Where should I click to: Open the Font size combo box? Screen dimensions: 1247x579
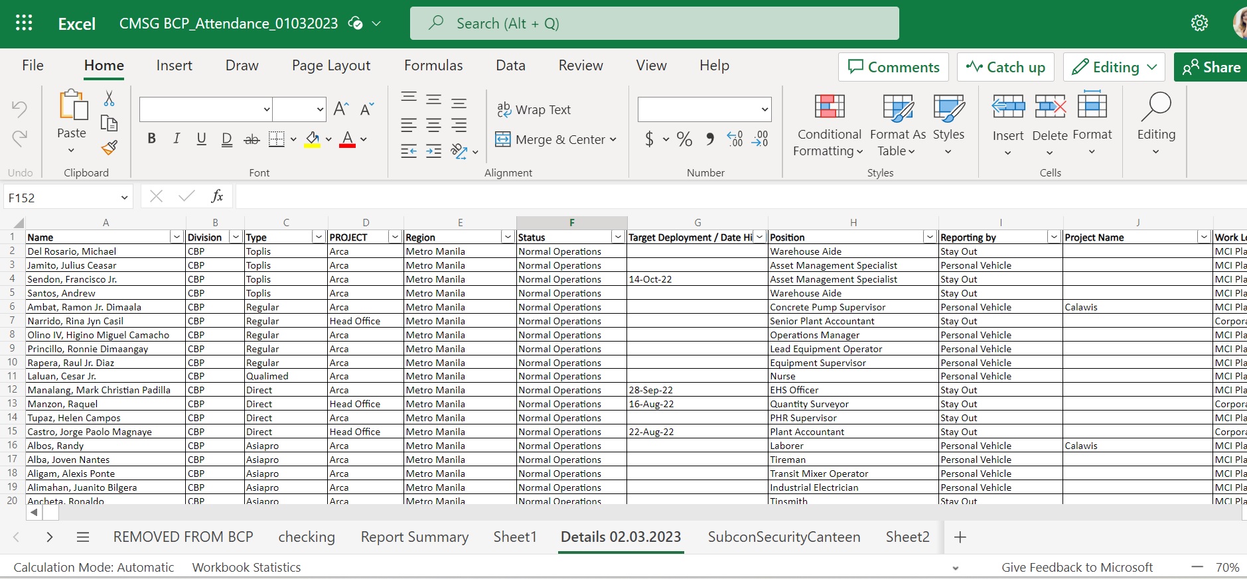[300, 109]
